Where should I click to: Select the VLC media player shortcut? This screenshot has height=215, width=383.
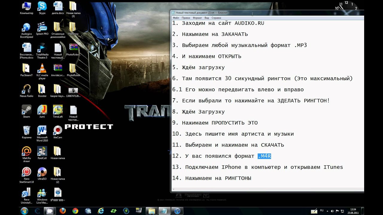(x=42, y=72)
